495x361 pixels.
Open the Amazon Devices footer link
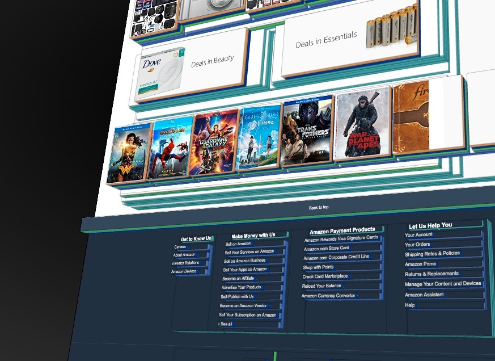point(184,271)
